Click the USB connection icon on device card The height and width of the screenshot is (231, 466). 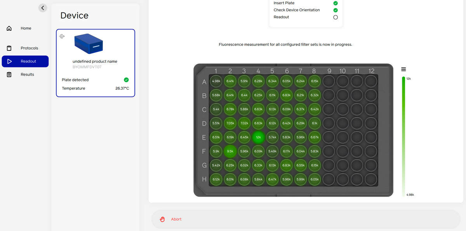coord(62,36)
